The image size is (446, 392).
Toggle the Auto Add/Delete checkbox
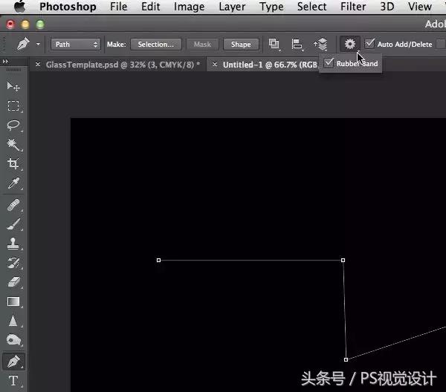[x=369, y=44]
